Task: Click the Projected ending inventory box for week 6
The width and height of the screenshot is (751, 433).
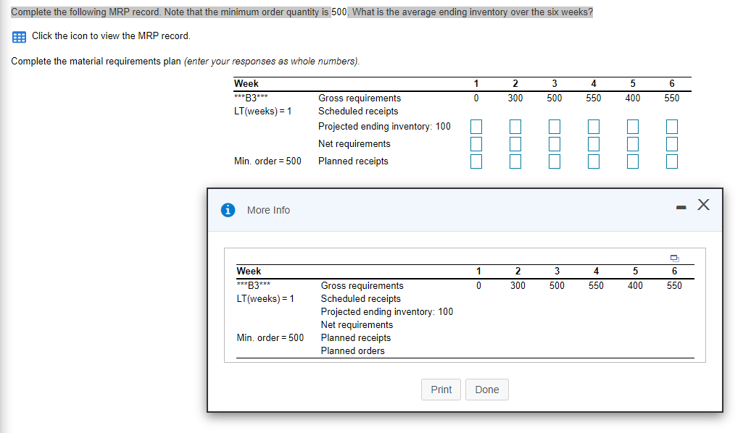Action: point(671,126)
